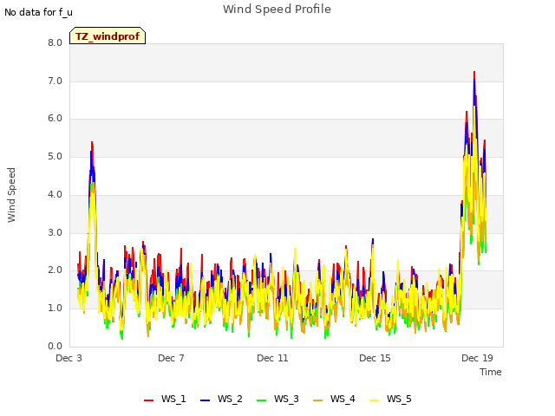Click the Dec 11 x-axis tick label

[272, 358]
